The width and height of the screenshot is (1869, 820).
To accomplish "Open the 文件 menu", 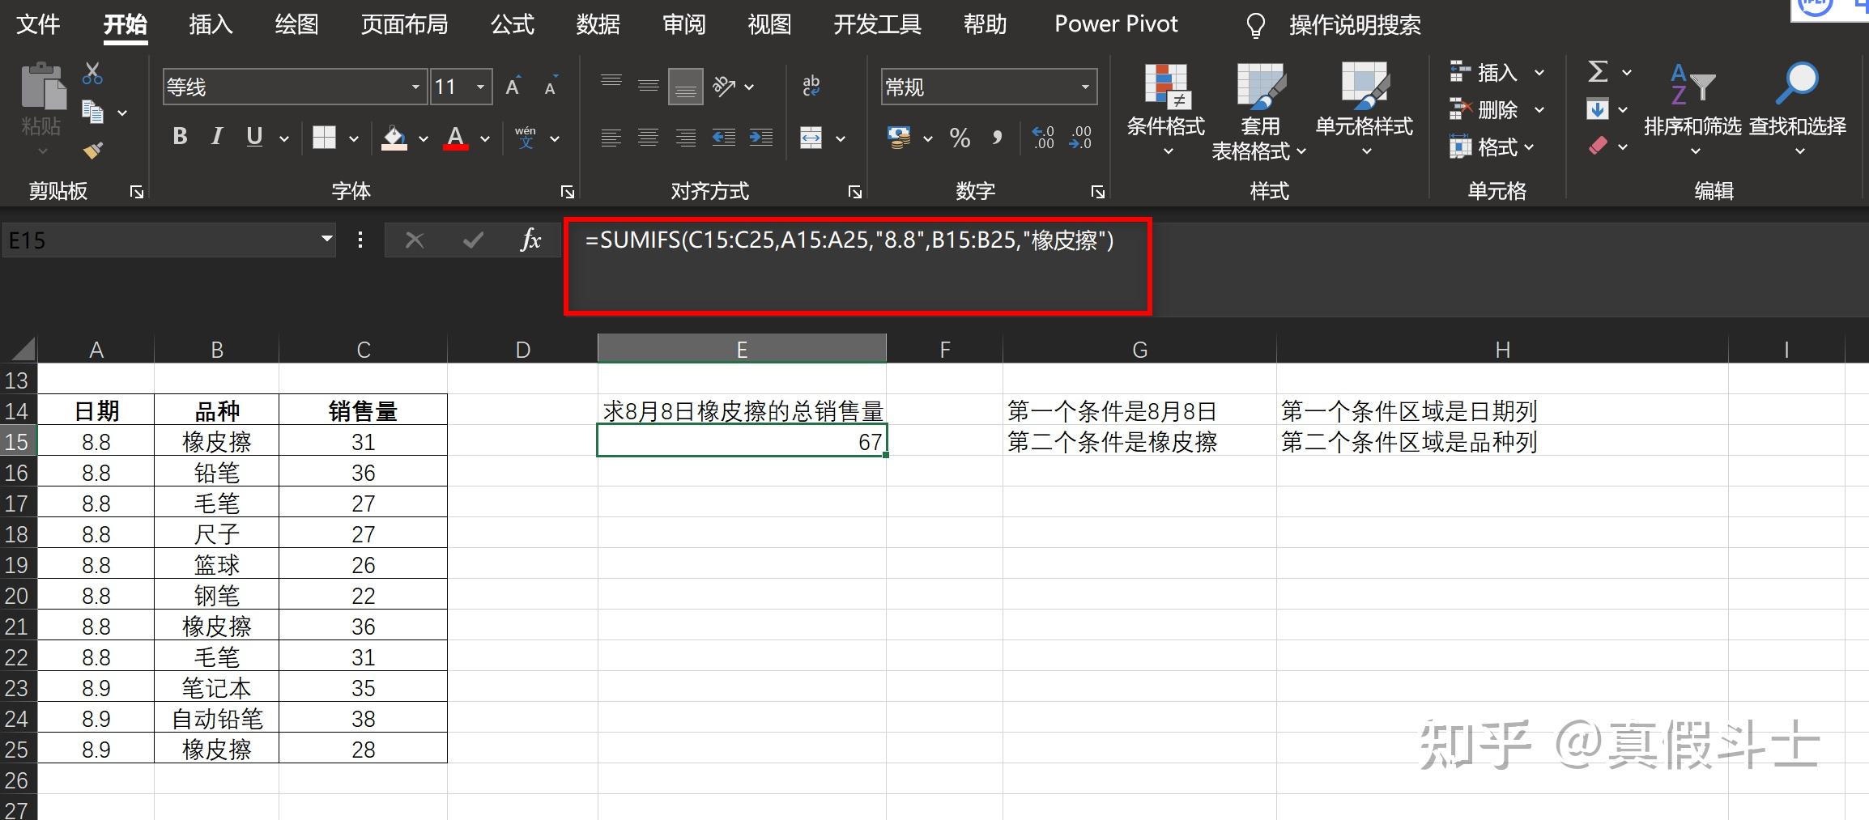I will click(x=38, y=24).
